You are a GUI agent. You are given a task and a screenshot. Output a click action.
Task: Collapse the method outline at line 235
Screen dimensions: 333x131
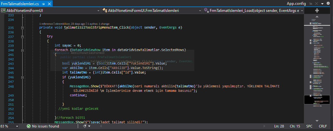(22, 28)
